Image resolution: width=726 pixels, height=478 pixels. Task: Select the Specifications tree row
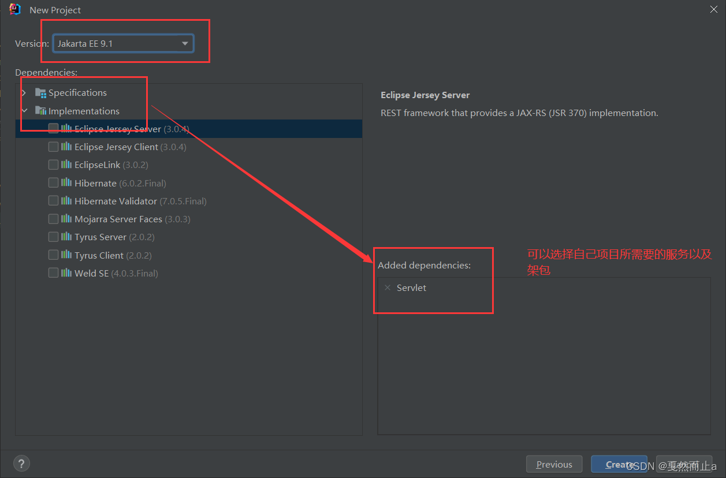click(x=189, y=93)
